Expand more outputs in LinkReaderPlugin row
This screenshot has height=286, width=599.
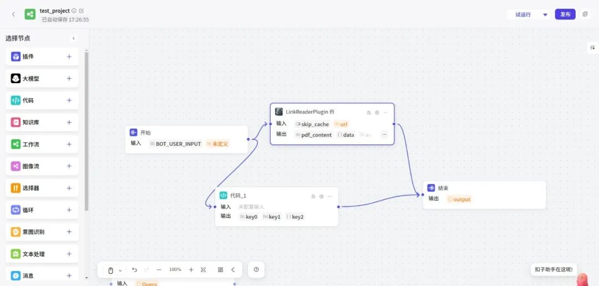(x=384, y=134)
